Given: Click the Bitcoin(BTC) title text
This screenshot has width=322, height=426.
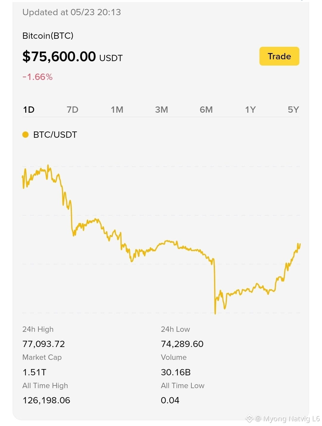Looking at the screenshot, I should point(48,36).
